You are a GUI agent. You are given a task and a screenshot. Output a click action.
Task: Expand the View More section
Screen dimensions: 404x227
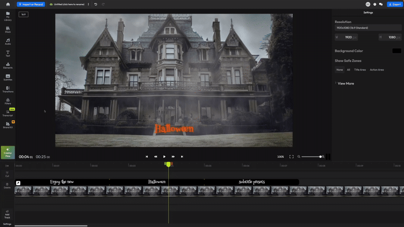click(x=345, y=83)
